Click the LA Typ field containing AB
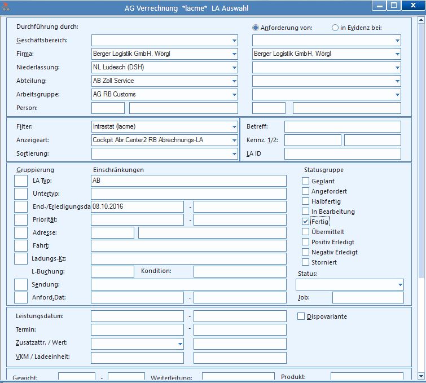Image resolution: width=426 pixels, height=383 pixels. coord(188,181)
